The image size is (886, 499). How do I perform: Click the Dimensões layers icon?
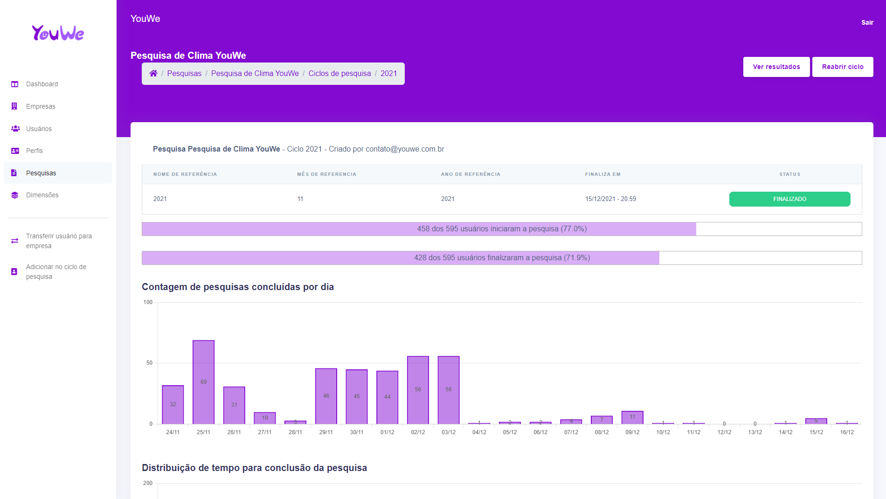point(15,195)
